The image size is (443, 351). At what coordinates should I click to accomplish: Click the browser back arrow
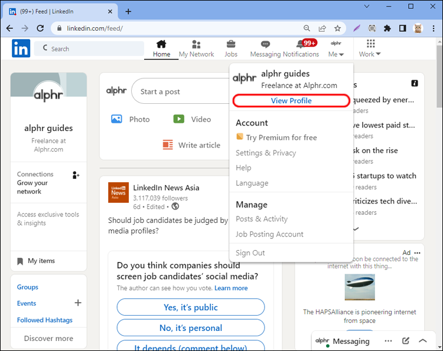tap(9, 28)
